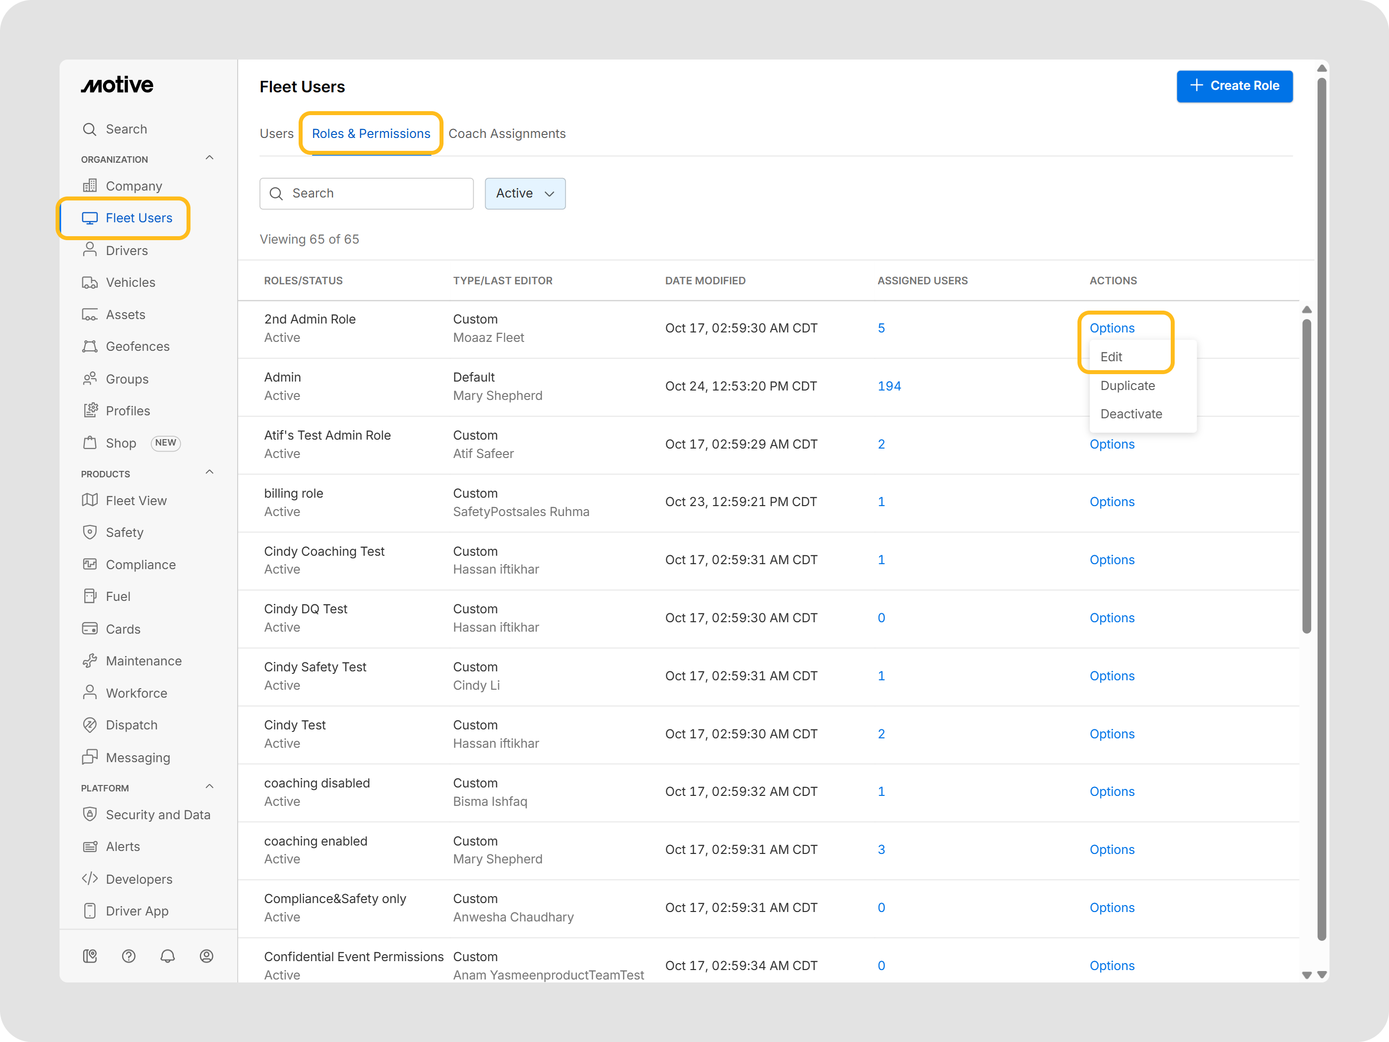Select Duplicate from the options menu
Image resolution: width=1389 pixels, height=1042 pixels.
[x=1127, y=386]
